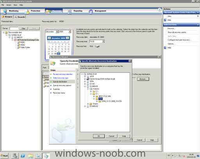Expand the EX-HC server node
200x159 pixels.
pyautogui.click(x=85, y=84)
